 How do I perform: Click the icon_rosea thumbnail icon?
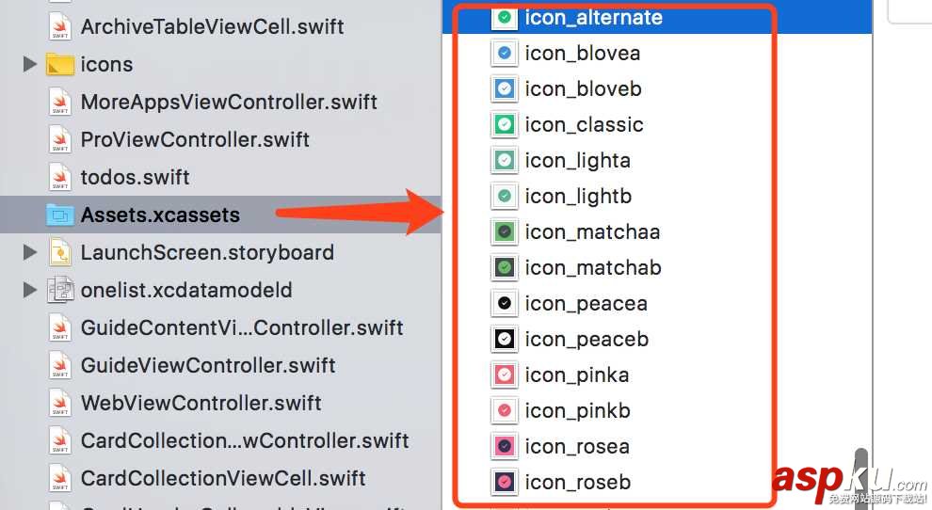coord(505,447)
